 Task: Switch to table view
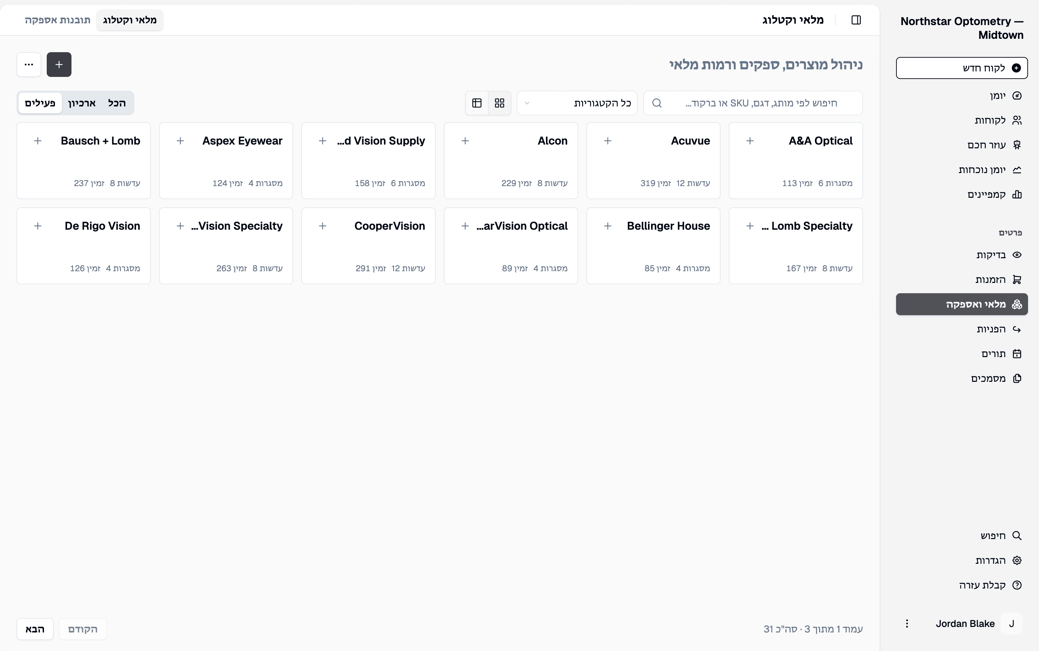click(x=477, y=103)
